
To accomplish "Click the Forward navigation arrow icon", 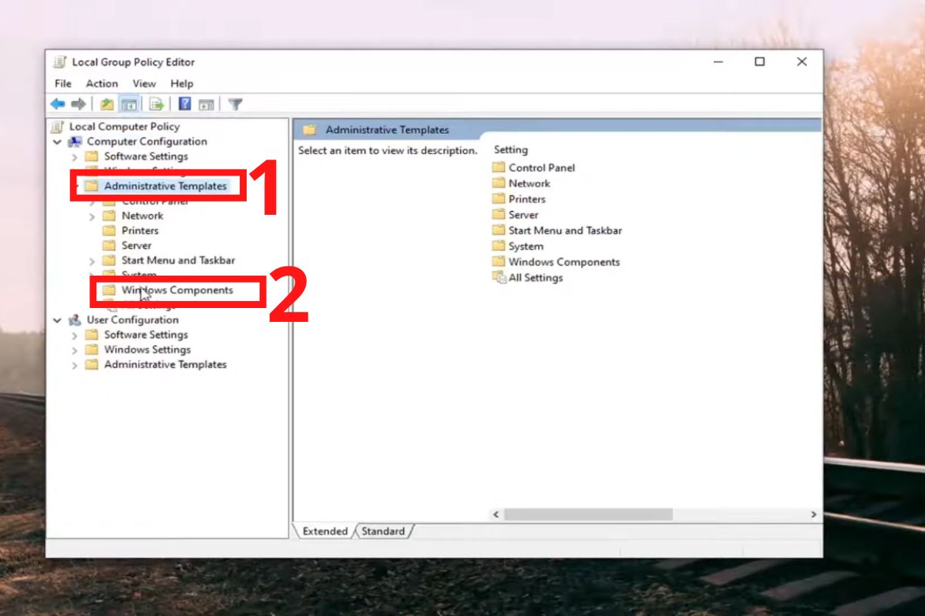I will point(78,103).
